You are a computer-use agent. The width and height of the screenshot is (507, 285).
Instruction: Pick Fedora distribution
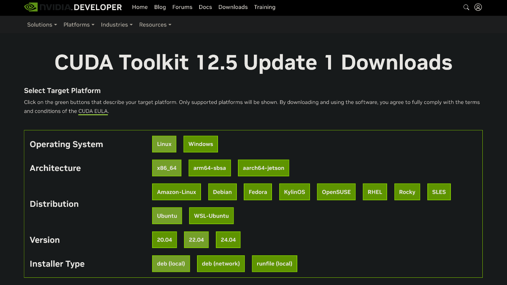[258, 192]
